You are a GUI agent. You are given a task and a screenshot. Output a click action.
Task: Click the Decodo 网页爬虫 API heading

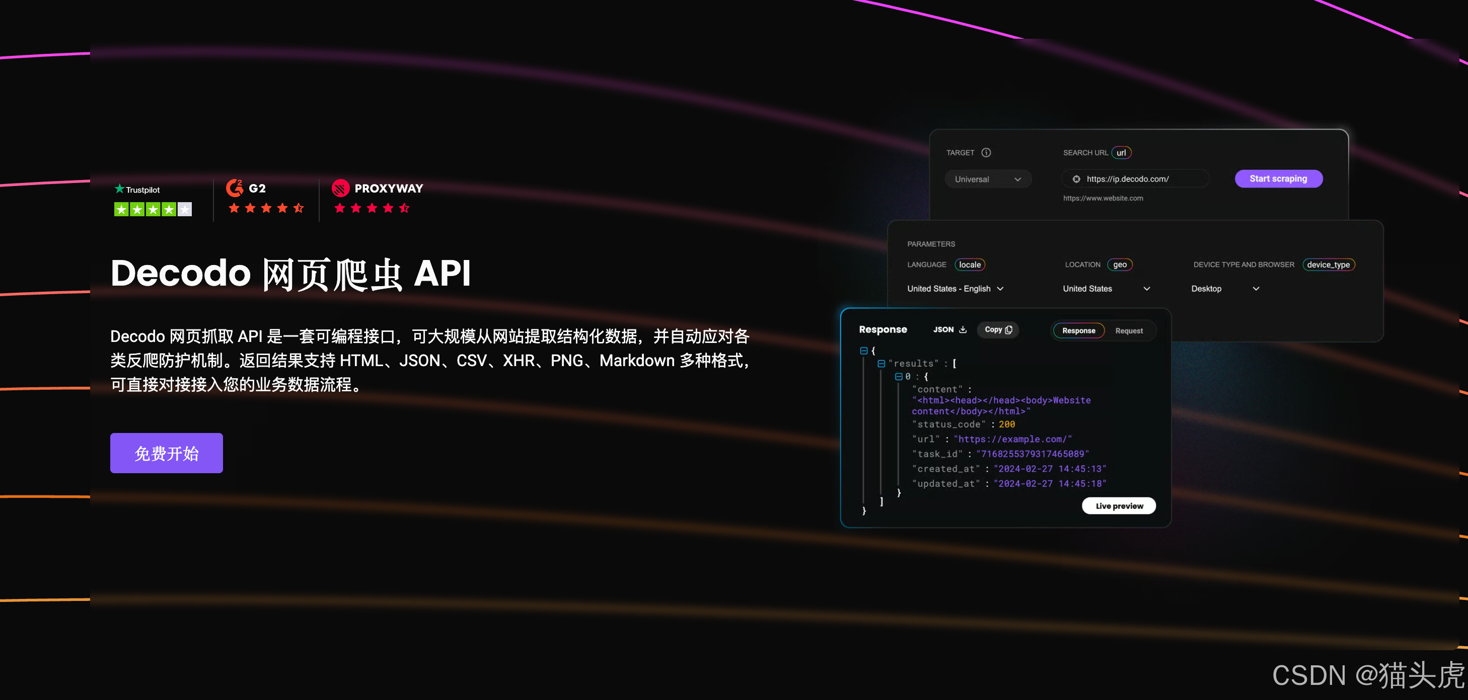click(x=290, y=274)
